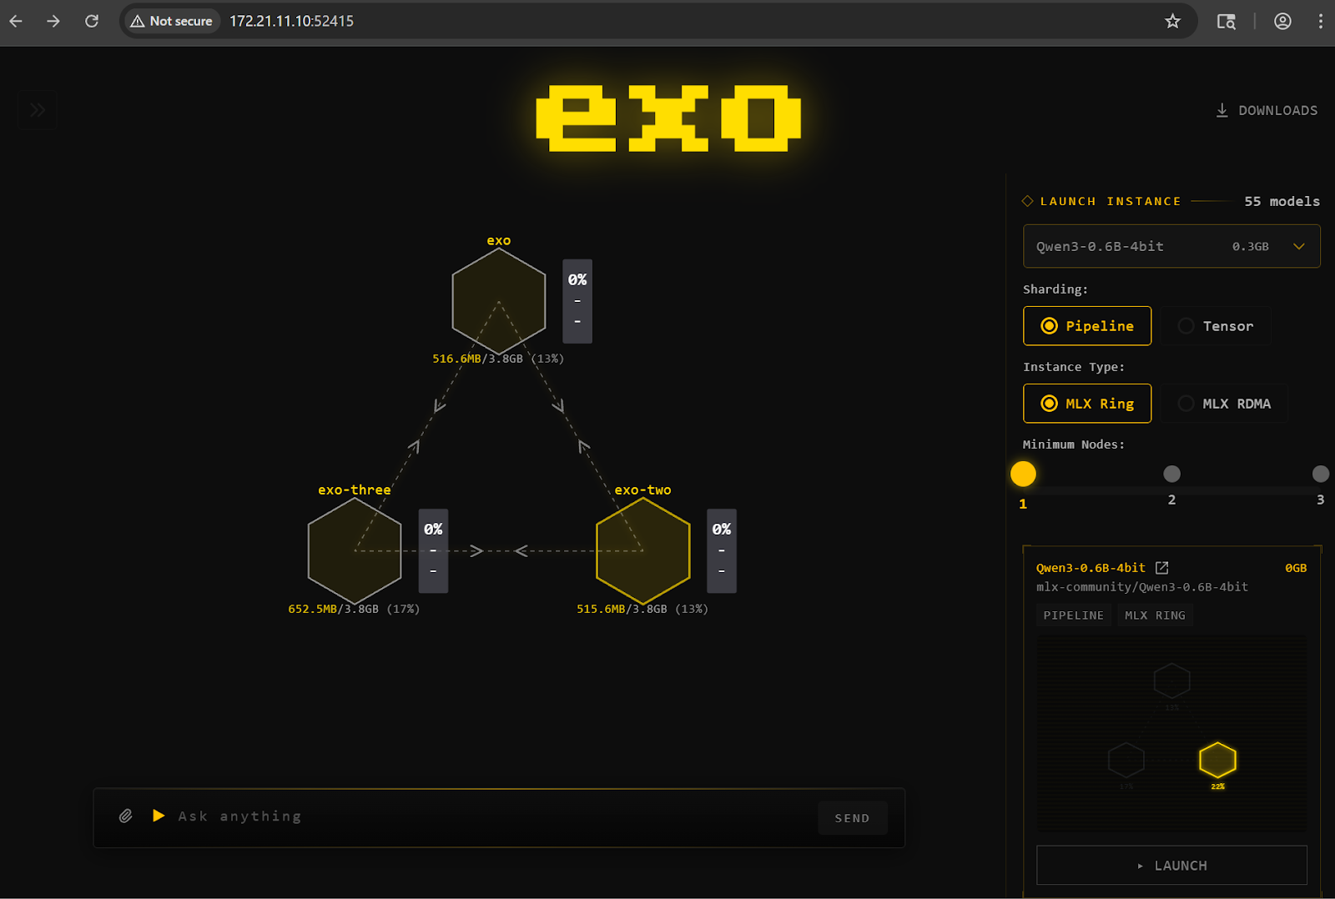This screenshot has height=899, width=1335.
Task: Click the exo logo title
Action: click(668, 118)
